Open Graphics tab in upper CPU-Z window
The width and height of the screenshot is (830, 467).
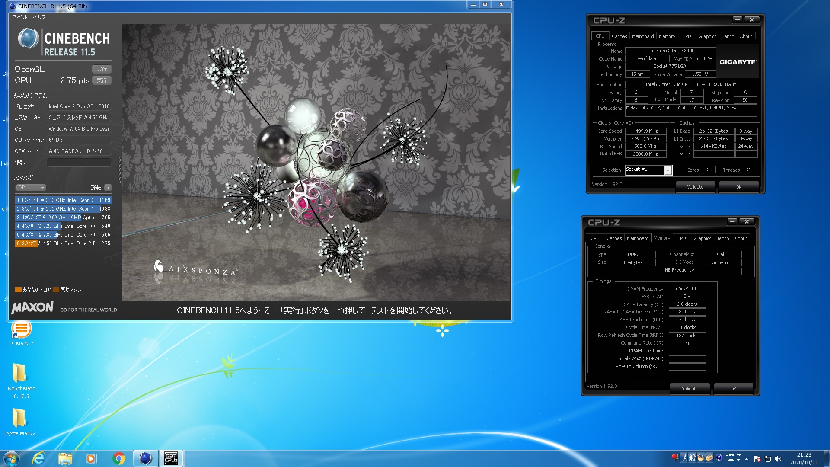click(x=707, y=36)
